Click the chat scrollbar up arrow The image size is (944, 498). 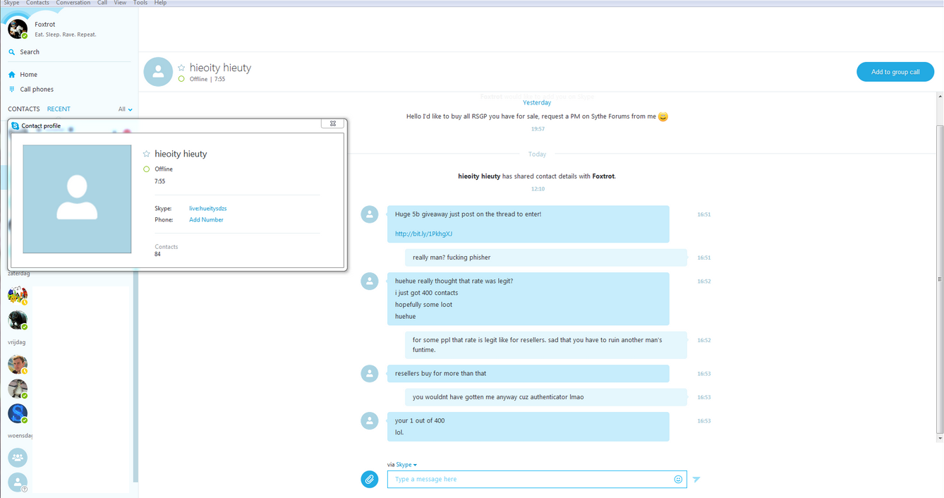[x=940, y=97]
